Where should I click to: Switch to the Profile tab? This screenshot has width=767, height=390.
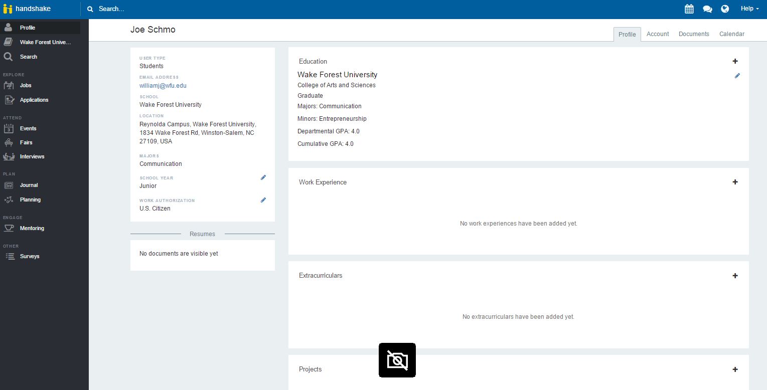click(x=627, y=34)
